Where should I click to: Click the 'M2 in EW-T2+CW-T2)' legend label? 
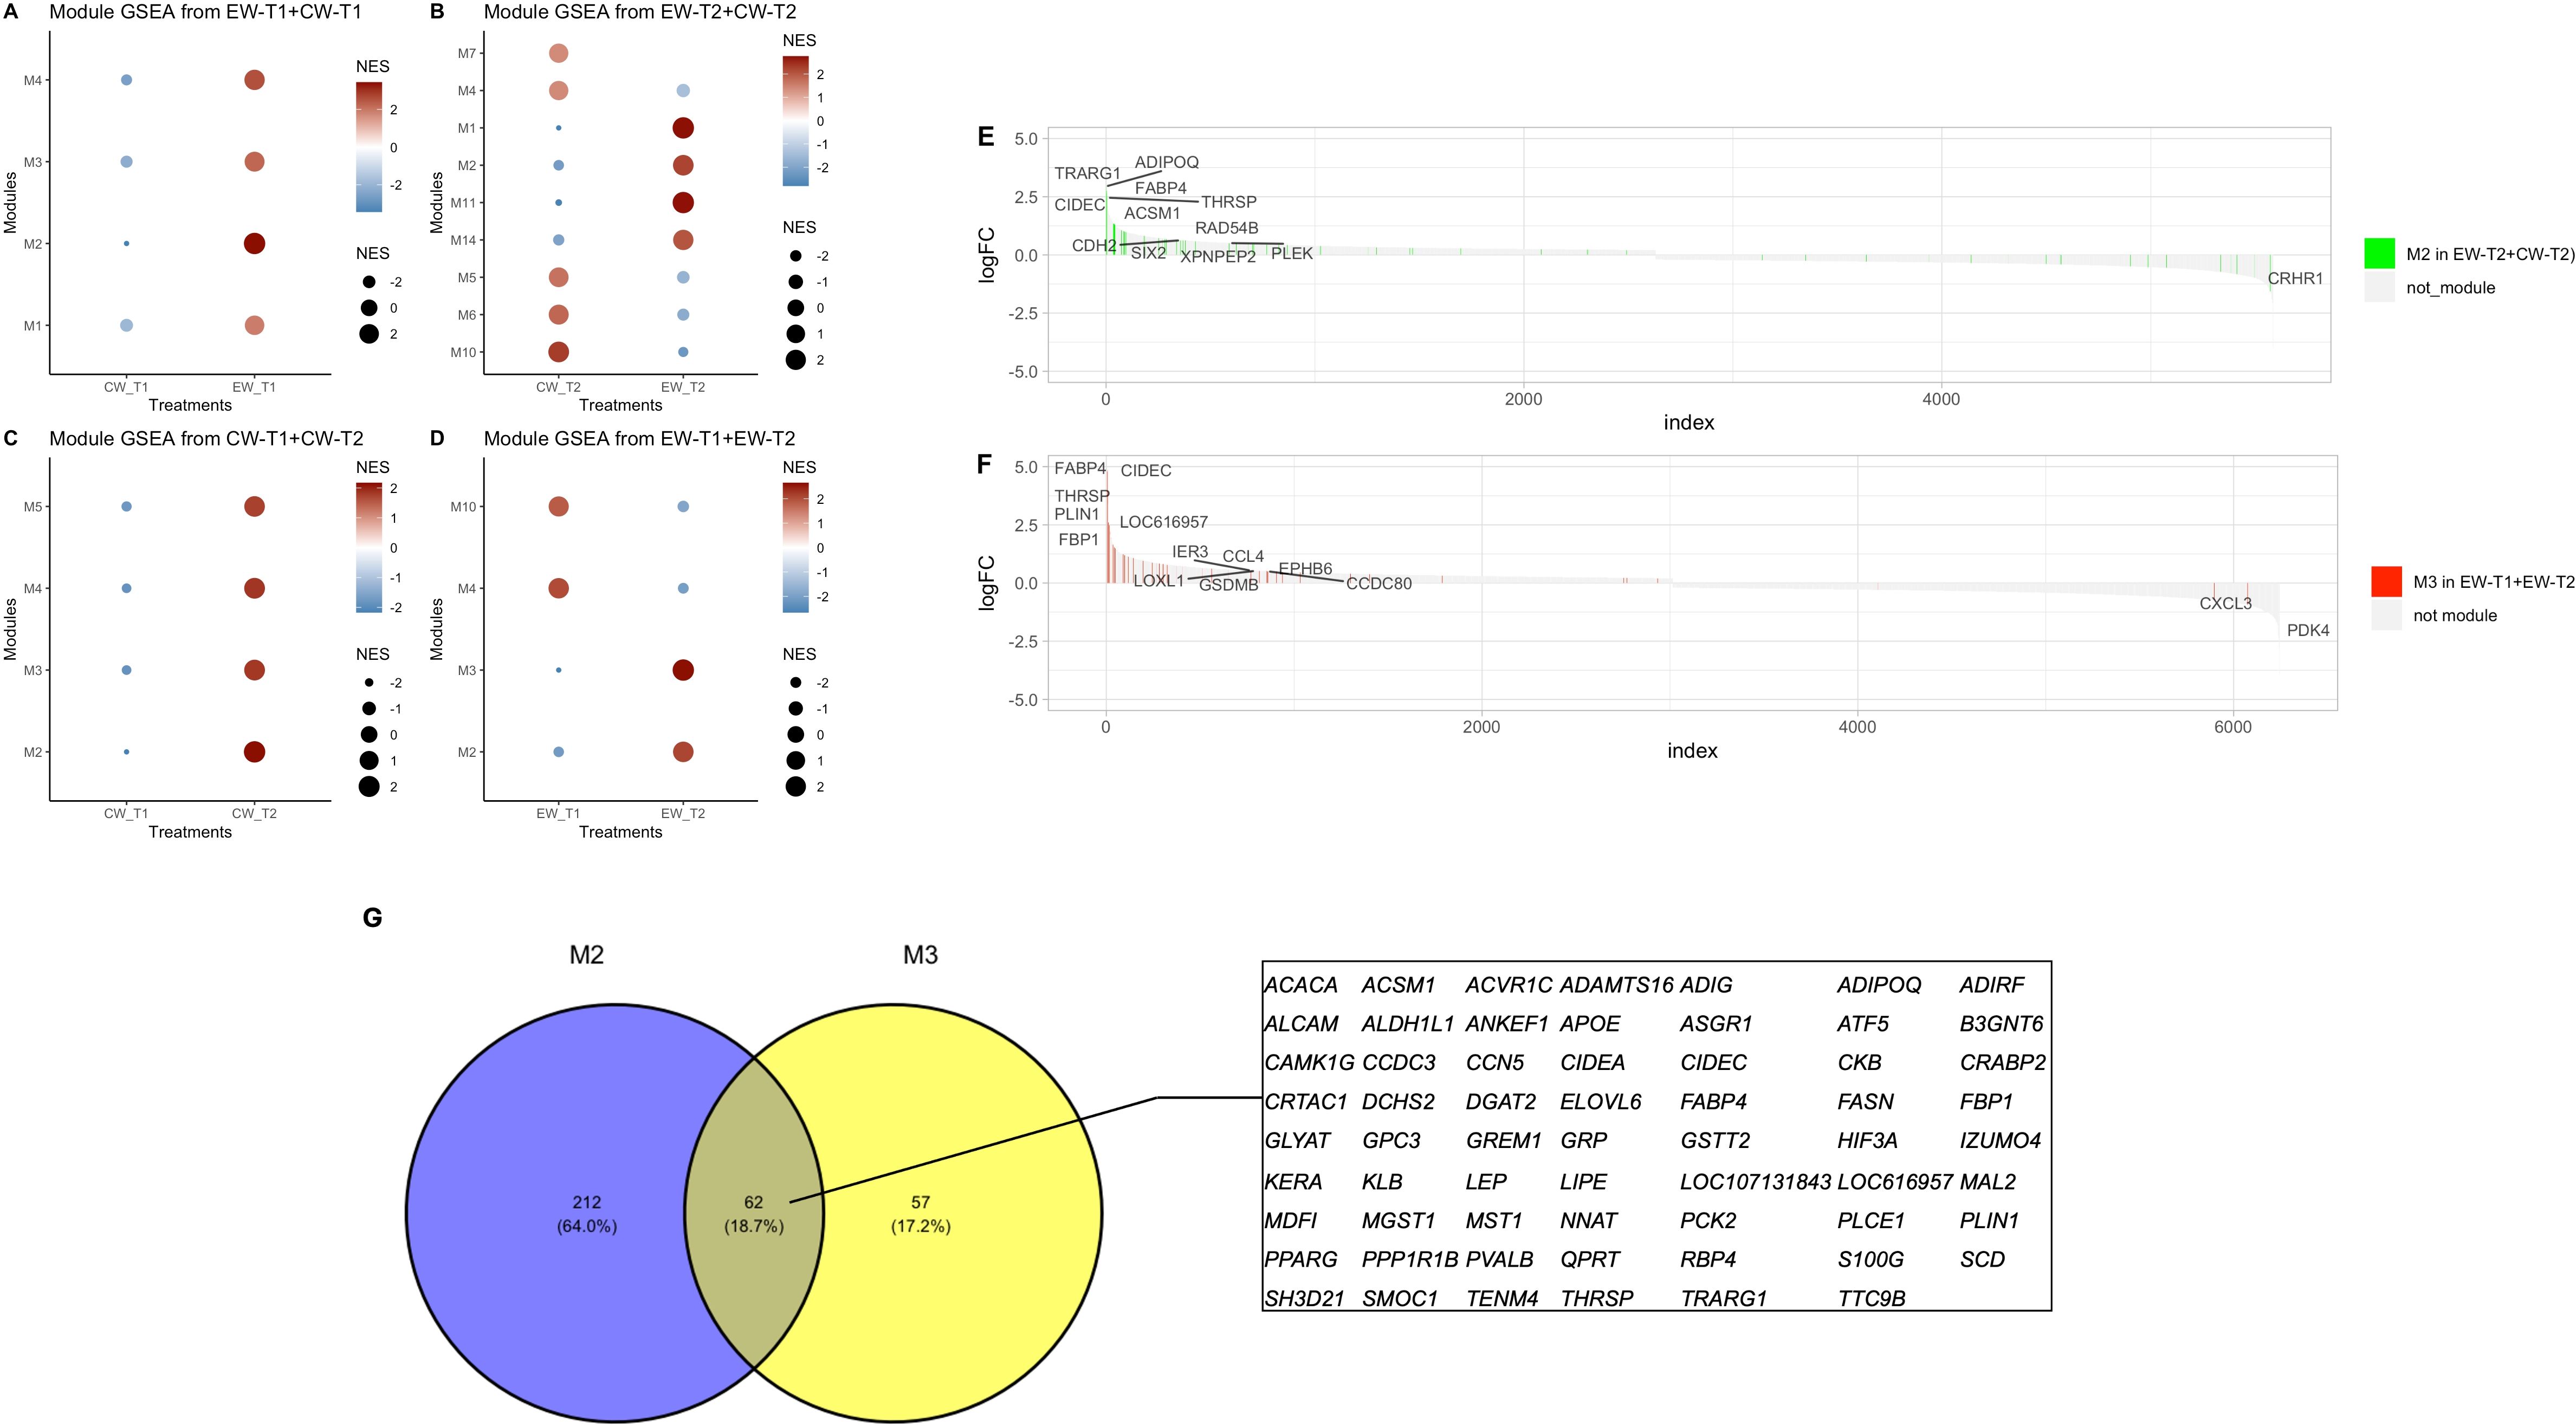point(2490,254)
